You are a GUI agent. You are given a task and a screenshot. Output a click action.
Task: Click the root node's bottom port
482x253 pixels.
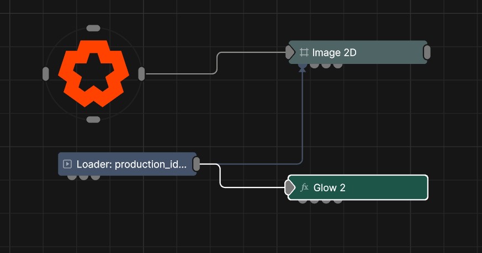(93, 120)
